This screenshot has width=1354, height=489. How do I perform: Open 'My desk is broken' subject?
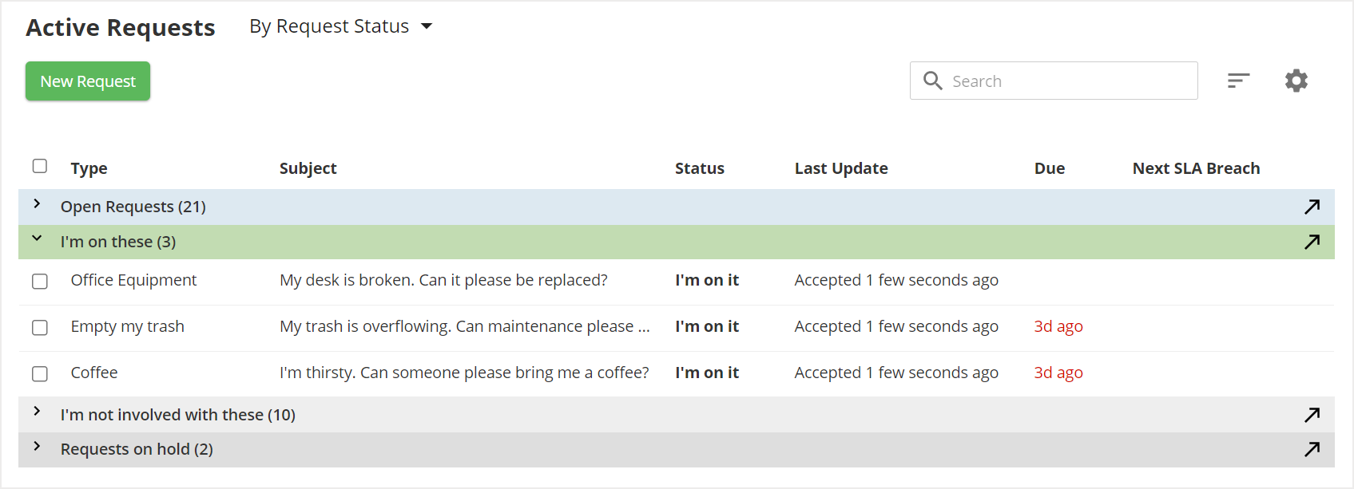(443, 280)
